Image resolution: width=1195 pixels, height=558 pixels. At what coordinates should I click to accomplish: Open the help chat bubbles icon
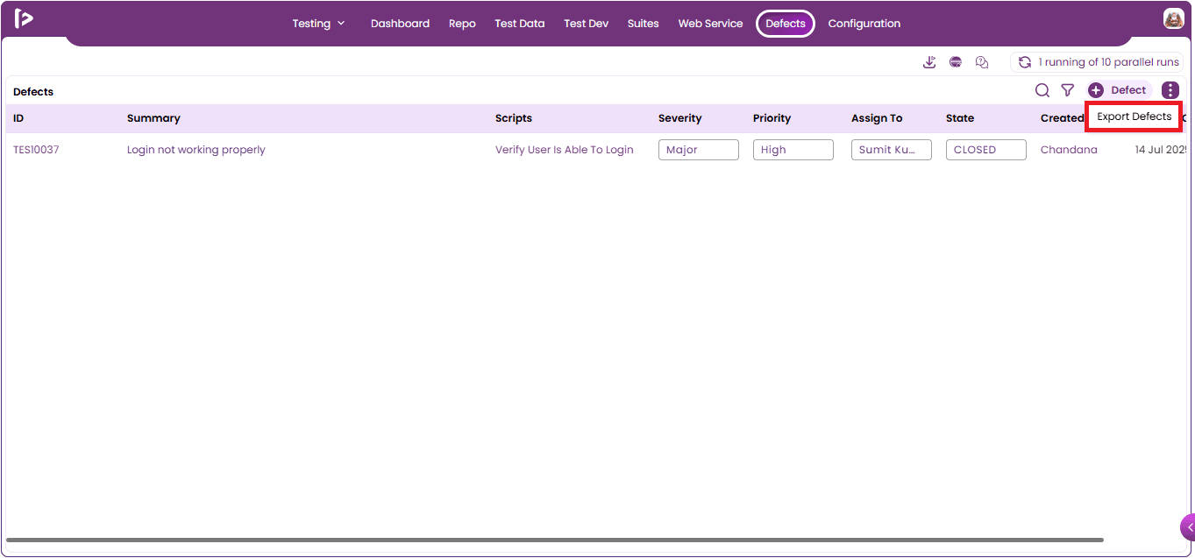(982, 62)
